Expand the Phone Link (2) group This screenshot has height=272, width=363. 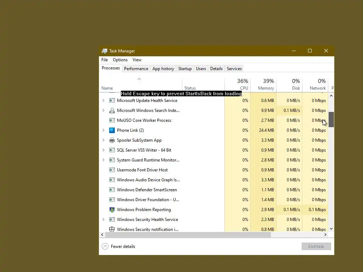coord(103,130)
